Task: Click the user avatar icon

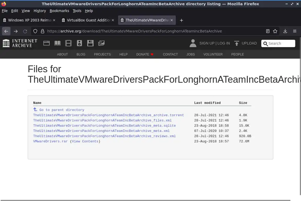Action: point(193,43)
